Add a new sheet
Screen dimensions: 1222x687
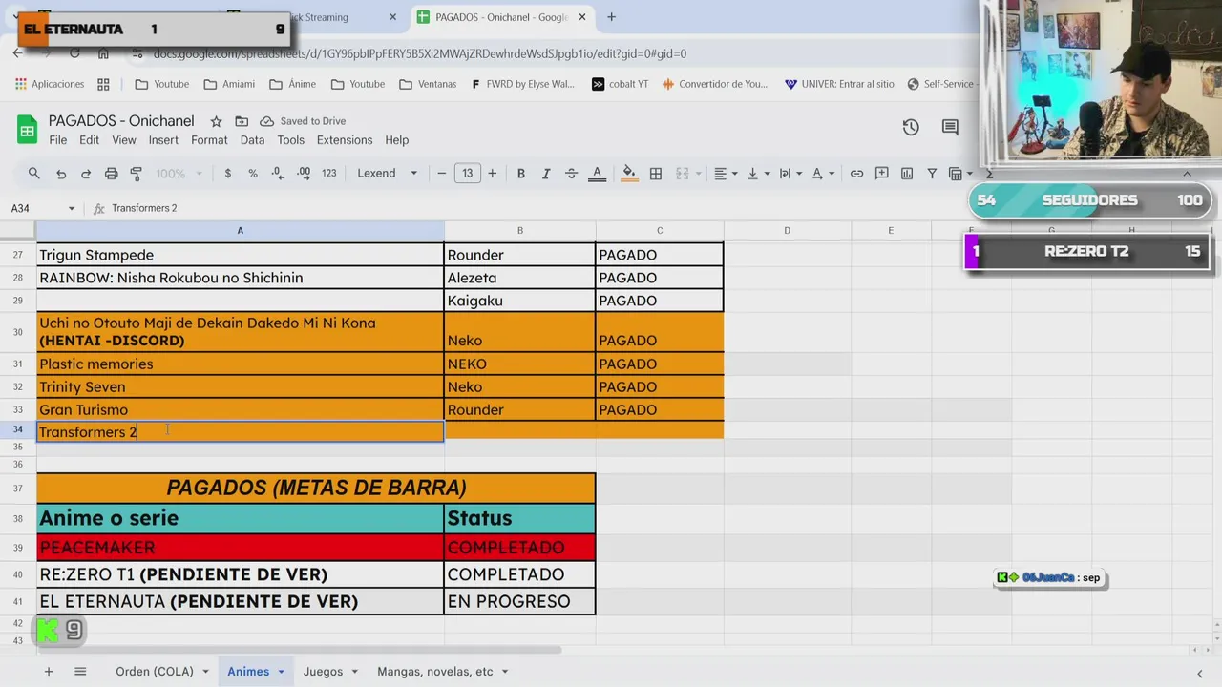click(49, 672)
